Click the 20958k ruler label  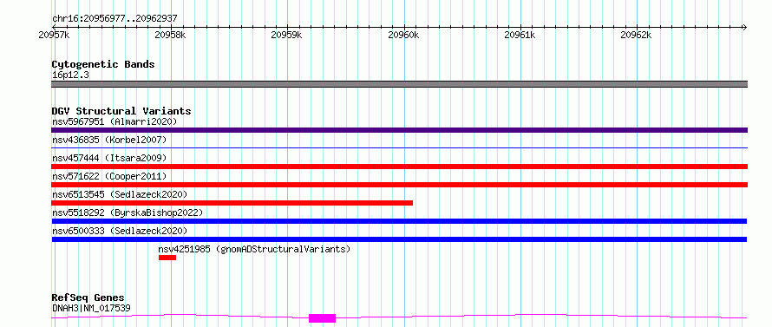pos(170,35)
